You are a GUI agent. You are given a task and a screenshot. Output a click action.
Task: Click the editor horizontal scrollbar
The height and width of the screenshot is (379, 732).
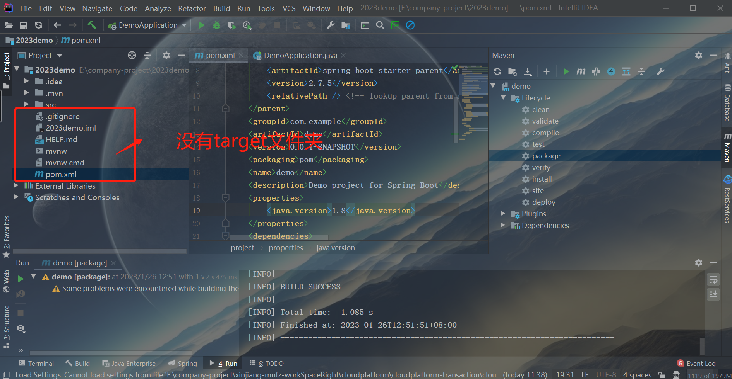[279, 237]
